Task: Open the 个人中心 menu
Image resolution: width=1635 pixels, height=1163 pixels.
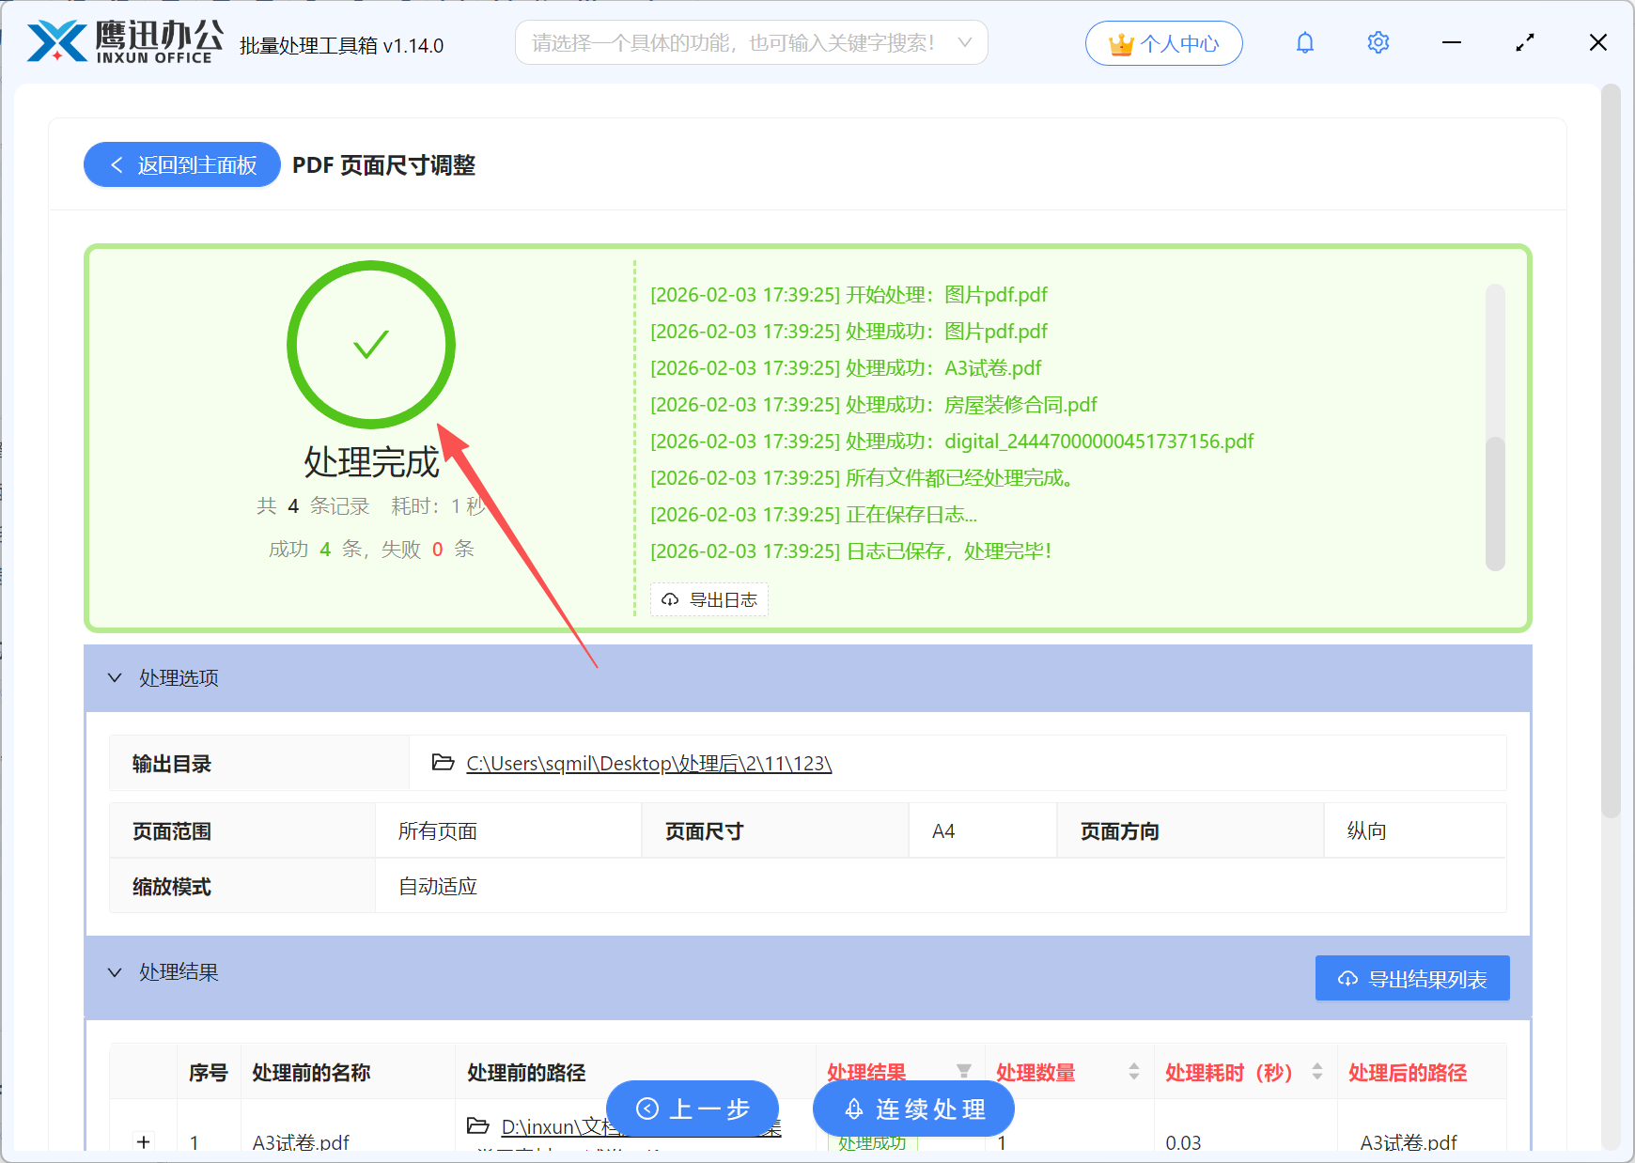Action: pos(1163,42)
